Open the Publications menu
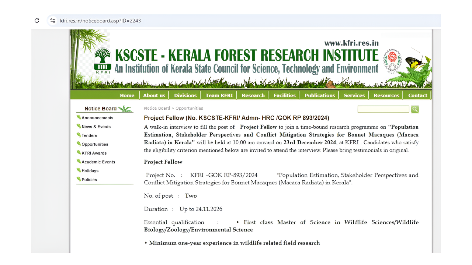Viewport: 472px width, 265px height. (x=320, y=95)
